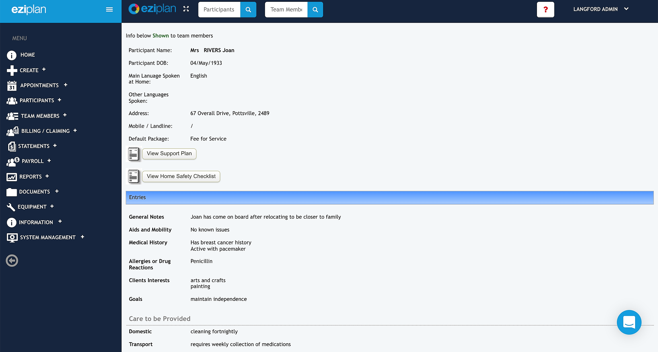This screenshot has height=352, width=658.
Task: Click the hamburger menu icon in sidebar header
Action: click(x=109, y=10)
